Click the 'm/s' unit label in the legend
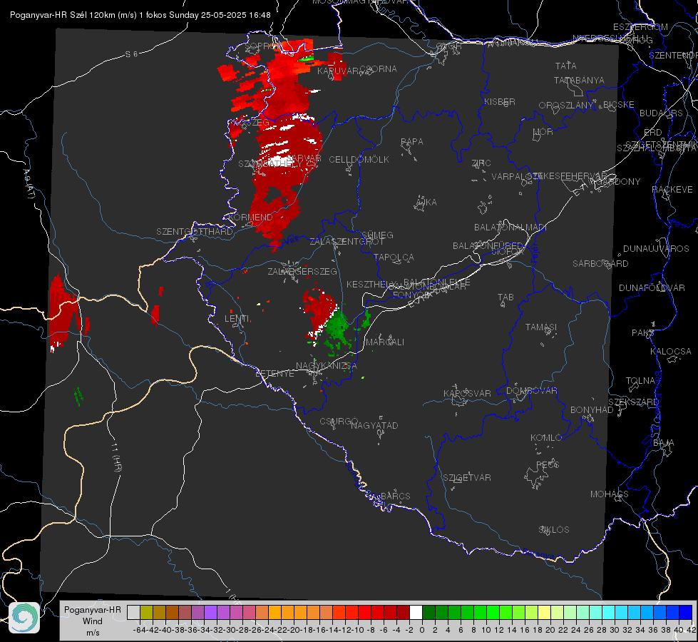The image size is (698, 642). coord(93,633)
